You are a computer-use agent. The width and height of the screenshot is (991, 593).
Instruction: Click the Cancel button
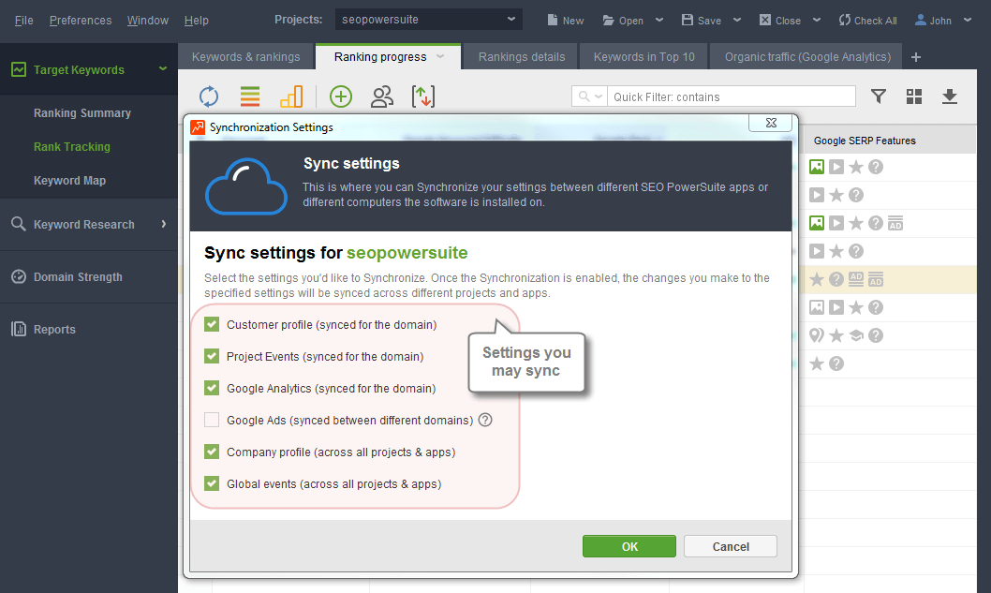pyautogui.click(x=731, y=546)
